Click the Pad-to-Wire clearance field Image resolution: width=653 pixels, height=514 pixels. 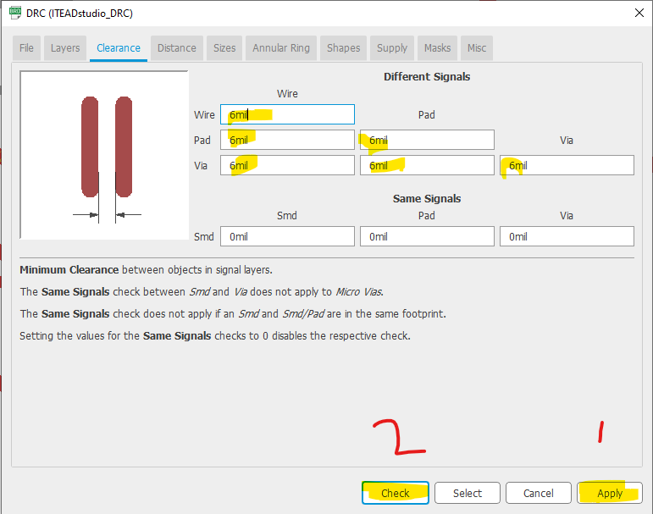pyautogui.click(x=287, y=140)
